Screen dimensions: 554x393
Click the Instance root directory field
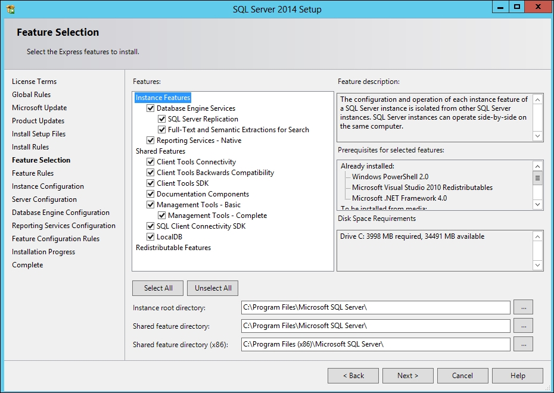375,307
